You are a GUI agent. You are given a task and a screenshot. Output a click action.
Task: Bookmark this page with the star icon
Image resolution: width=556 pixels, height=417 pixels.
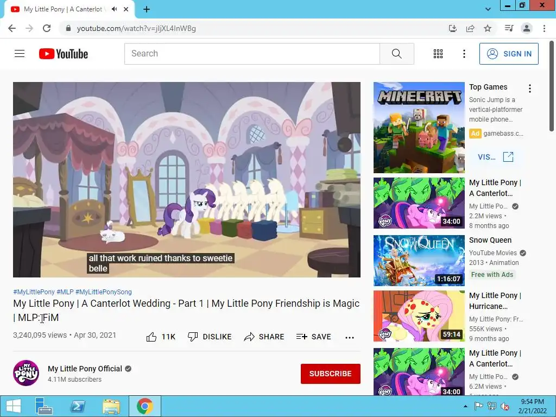(x=488, y=28)
